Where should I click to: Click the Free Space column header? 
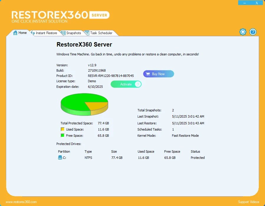pyautogui.click(x=172, y=151)
